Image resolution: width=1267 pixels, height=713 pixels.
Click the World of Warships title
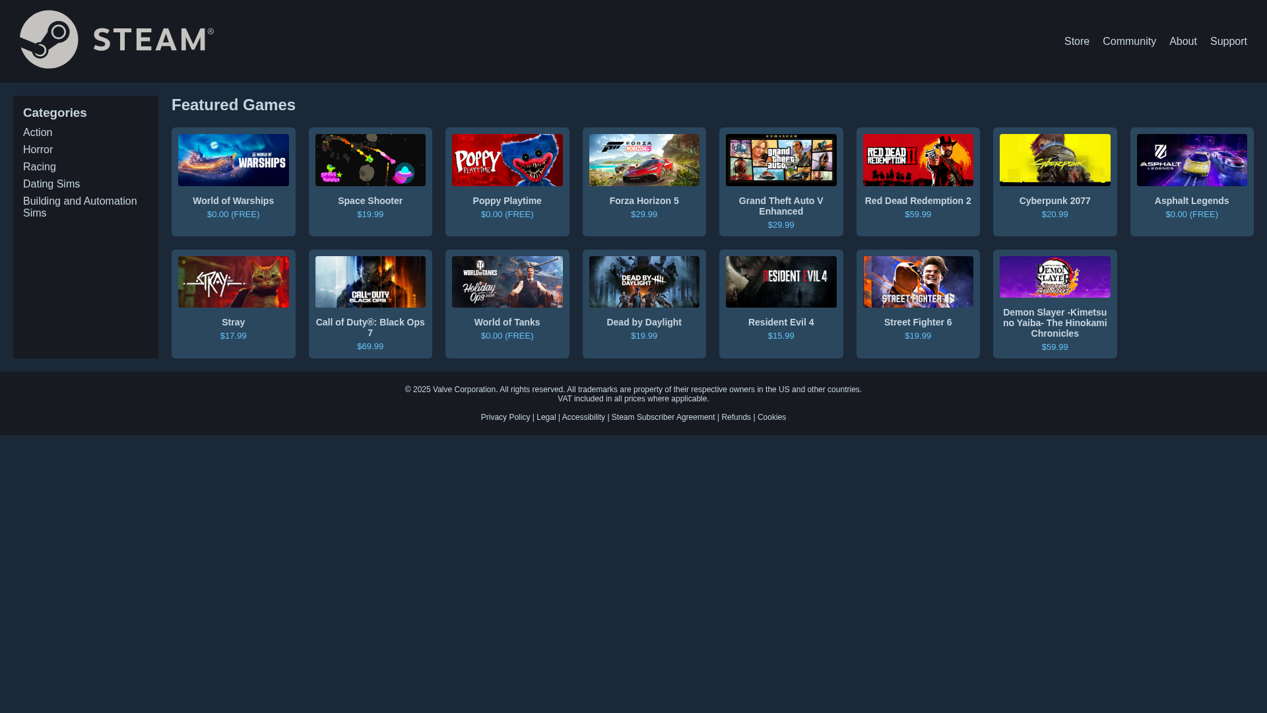click(x=233, y=201)
